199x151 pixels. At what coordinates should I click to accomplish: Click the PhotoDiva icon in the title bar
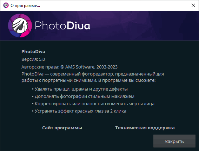(6, 6)
